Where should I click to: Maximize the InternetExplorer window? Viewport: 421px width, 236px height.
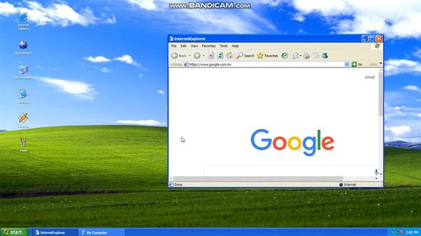(372, 39)
